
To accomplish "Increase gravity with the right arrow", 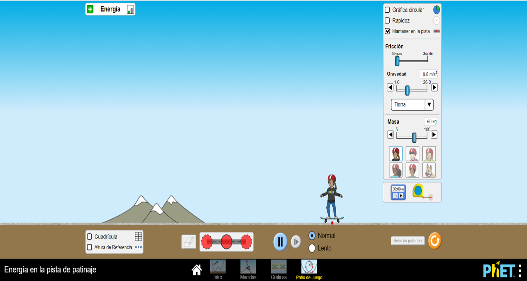I will click(435, 87).
